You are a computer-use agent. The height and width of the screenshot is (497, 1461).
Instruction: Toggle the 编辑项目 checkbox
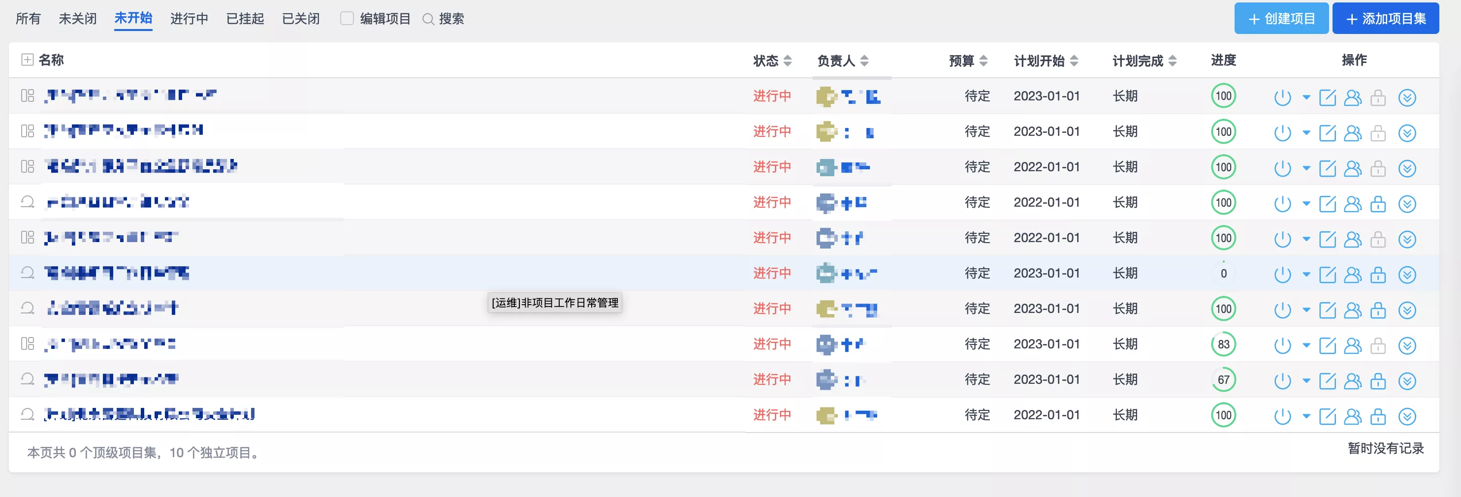(x=347, y=19)
